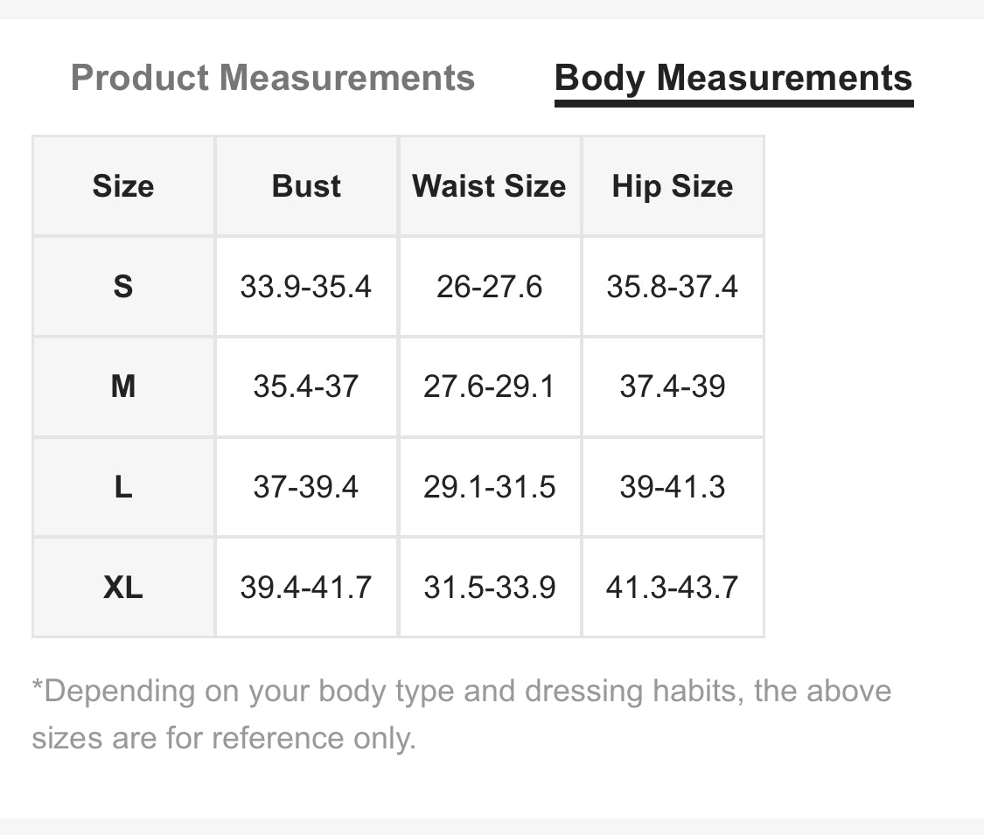Select the L size row label
984x835 pixels.
(123, 487)
